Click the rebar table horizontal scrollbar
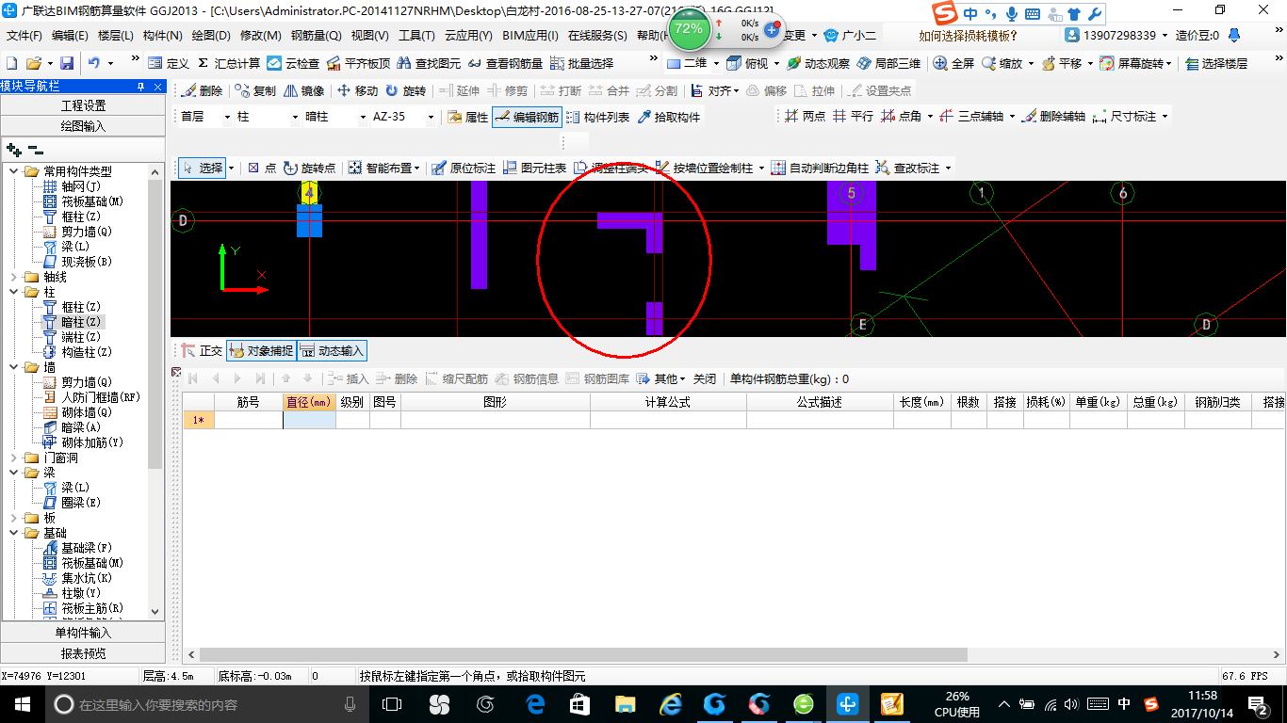Screen dimensions: 1287x723 click(x=584, y=654)
